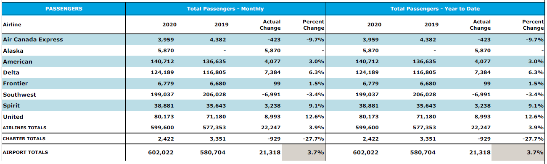Click the Alaska airline row label
Image resolution: width=547 pixels, height=164 pixels.
pos(13,51)
